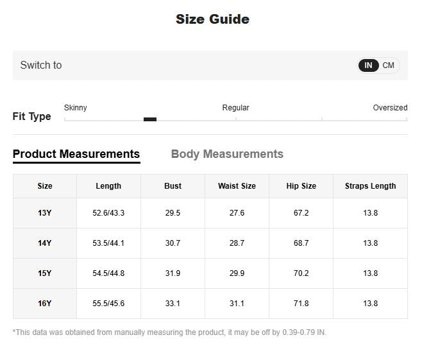Click the Fit Type label
This screenshot has height=344, width=422.
click(x=32, y=116)
